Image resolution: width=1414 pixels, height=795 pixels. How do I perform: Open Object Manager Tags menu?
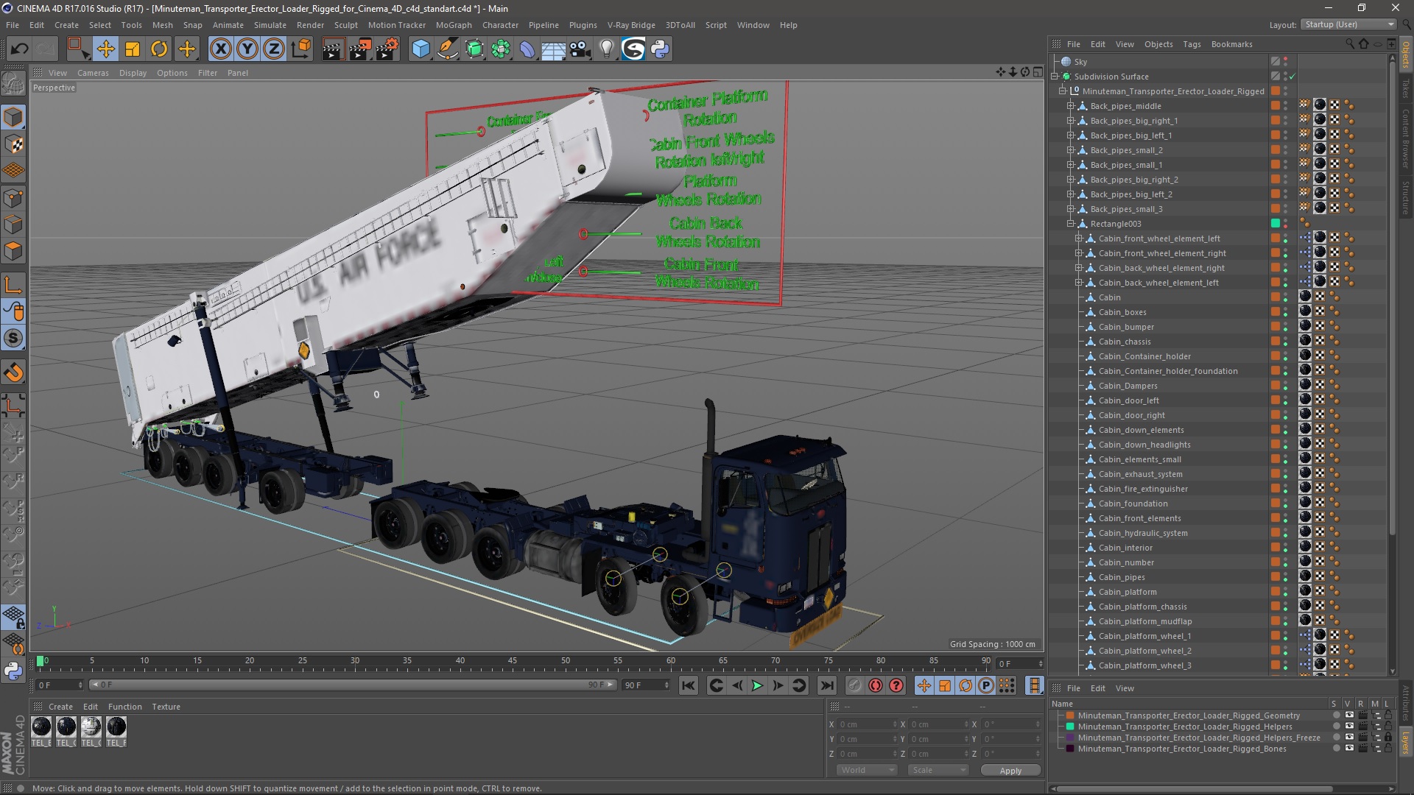coord(1192,44)
